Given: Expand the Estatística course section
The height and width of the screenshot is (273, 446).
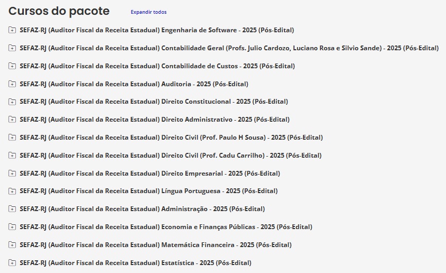Looking at the screenshot, I should 12,263.
